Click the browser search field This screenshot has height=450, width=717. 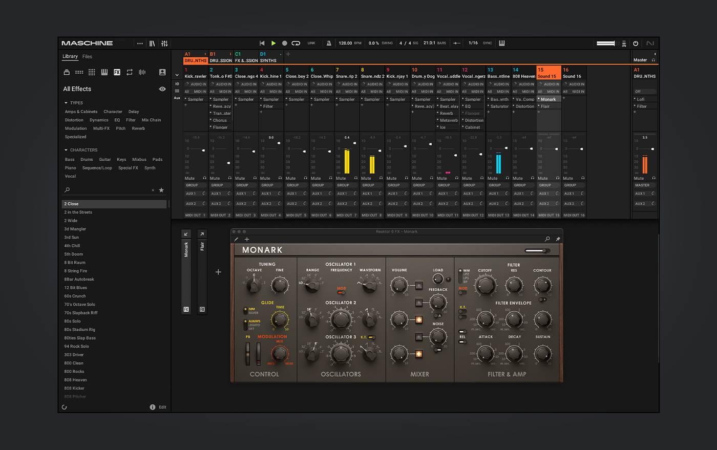click(x=109, y=190)
